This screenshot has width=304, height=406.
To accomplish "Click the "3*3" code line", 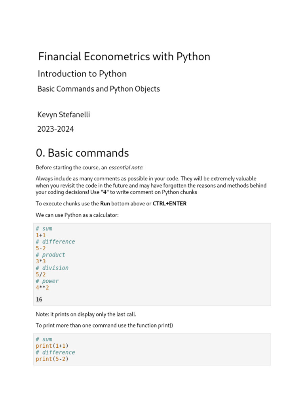I will pos(41,262).
